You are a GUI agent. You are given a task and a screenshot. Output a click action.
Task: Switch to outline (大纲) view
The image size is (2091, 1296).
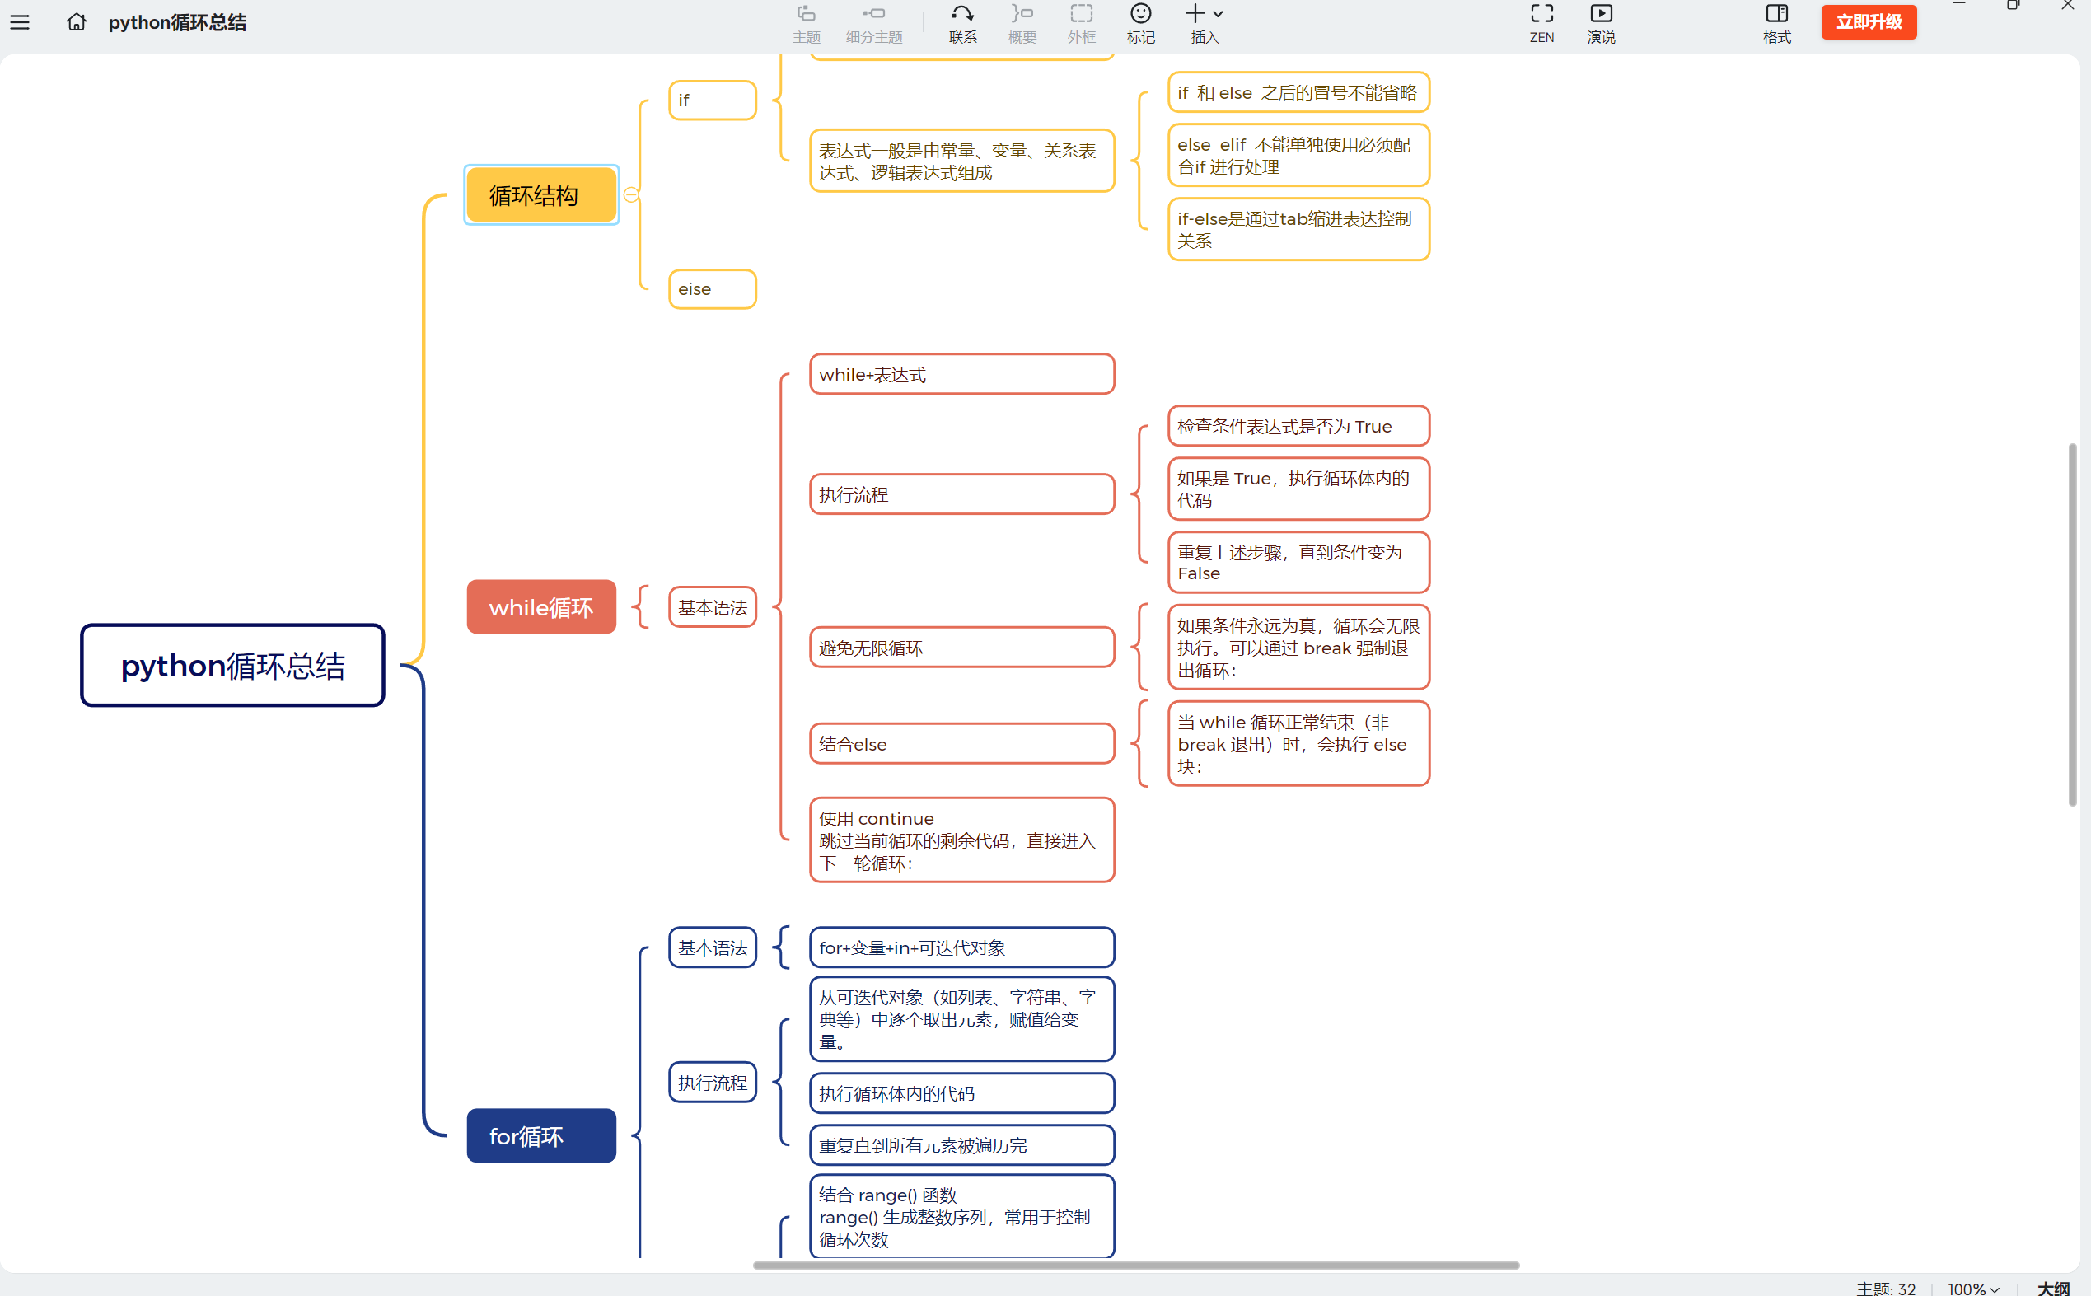click(2053, 1289)
